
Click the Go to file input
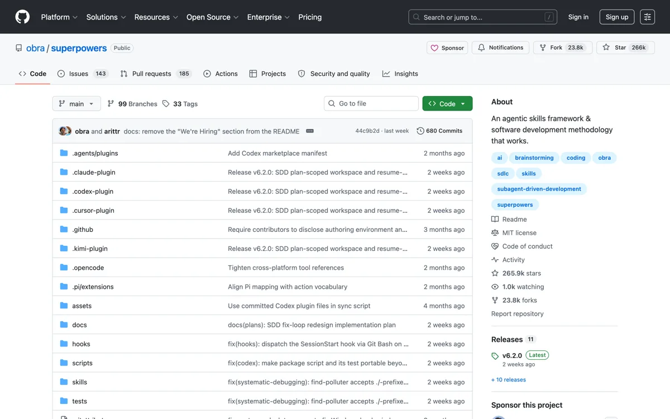point(371,103)
